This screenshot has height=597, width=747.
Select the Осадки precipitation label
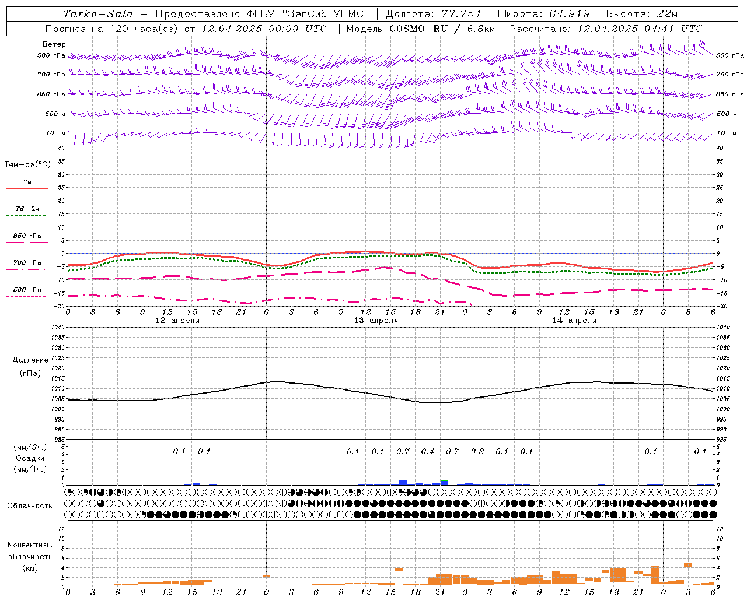30,458
